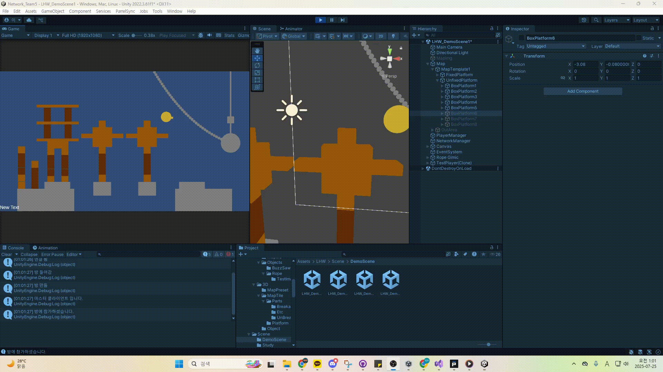Screen dimensions: 663x372
Task: Select the Scale tool in Scene
Action: click(x=257, y=73)
